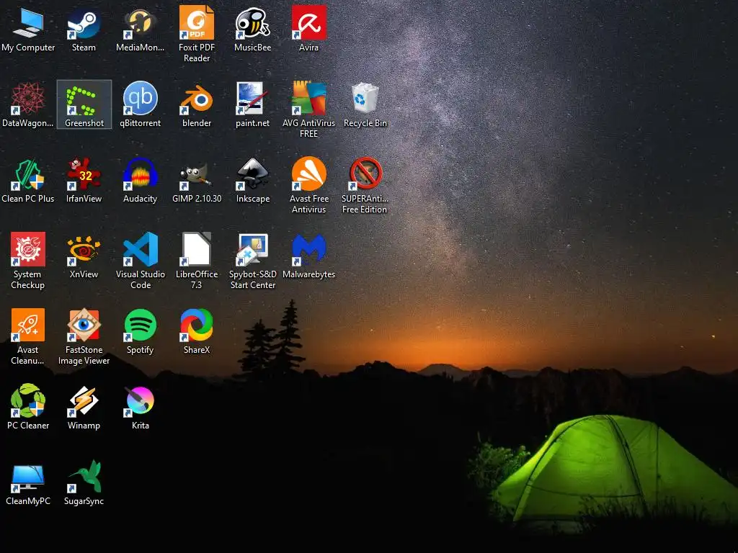This screenshot has width=738, height=553.
Task: Click the Visual Studio Code icon
Action: (x=141, y=250)
